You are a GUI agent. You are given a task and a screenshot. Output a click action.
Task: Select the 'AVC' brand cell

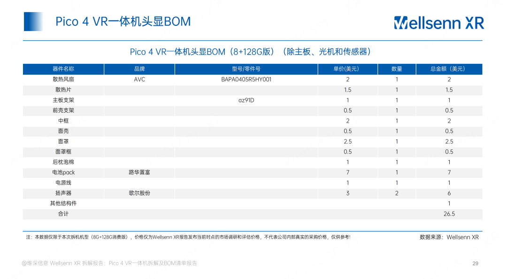point(139,79)
